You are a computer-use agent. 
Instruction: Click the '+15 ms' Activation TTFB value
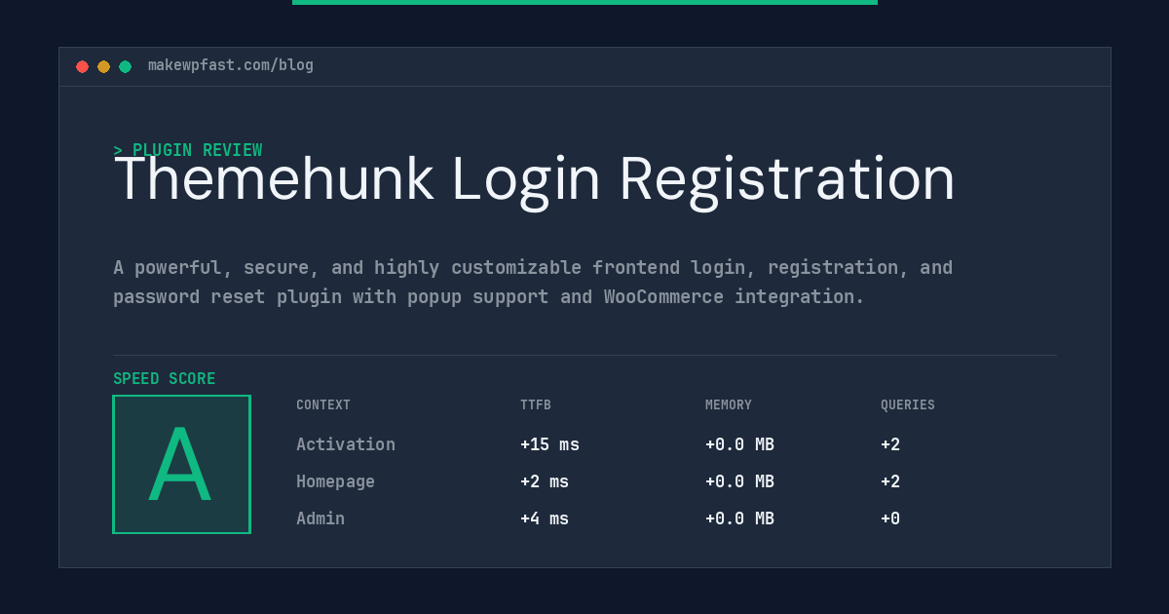(549, 444)
